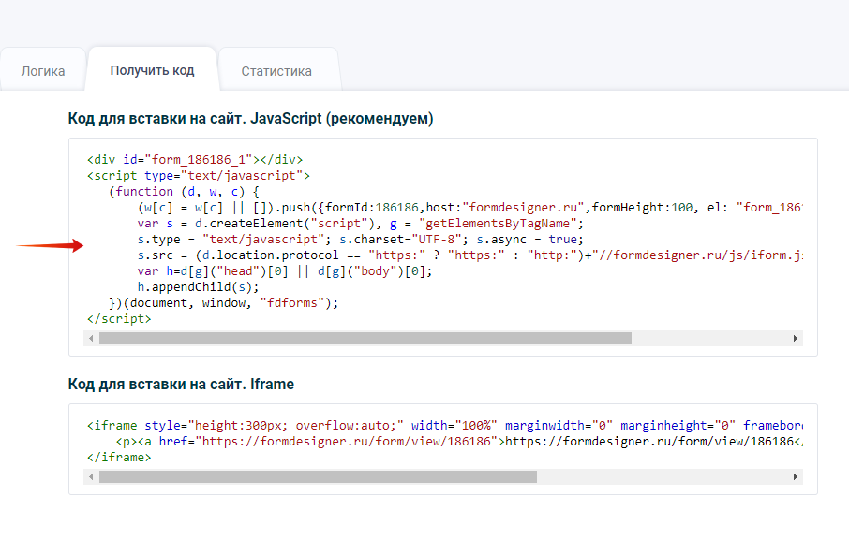Click right arrow of Iframe code scrollbar
This screenshot has width=849, height=554.
pyautogui.click(x=796, y=476)
